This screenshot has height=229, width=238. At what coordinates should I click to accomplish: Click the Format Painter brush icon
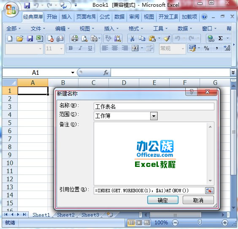(x=167, y=38)
